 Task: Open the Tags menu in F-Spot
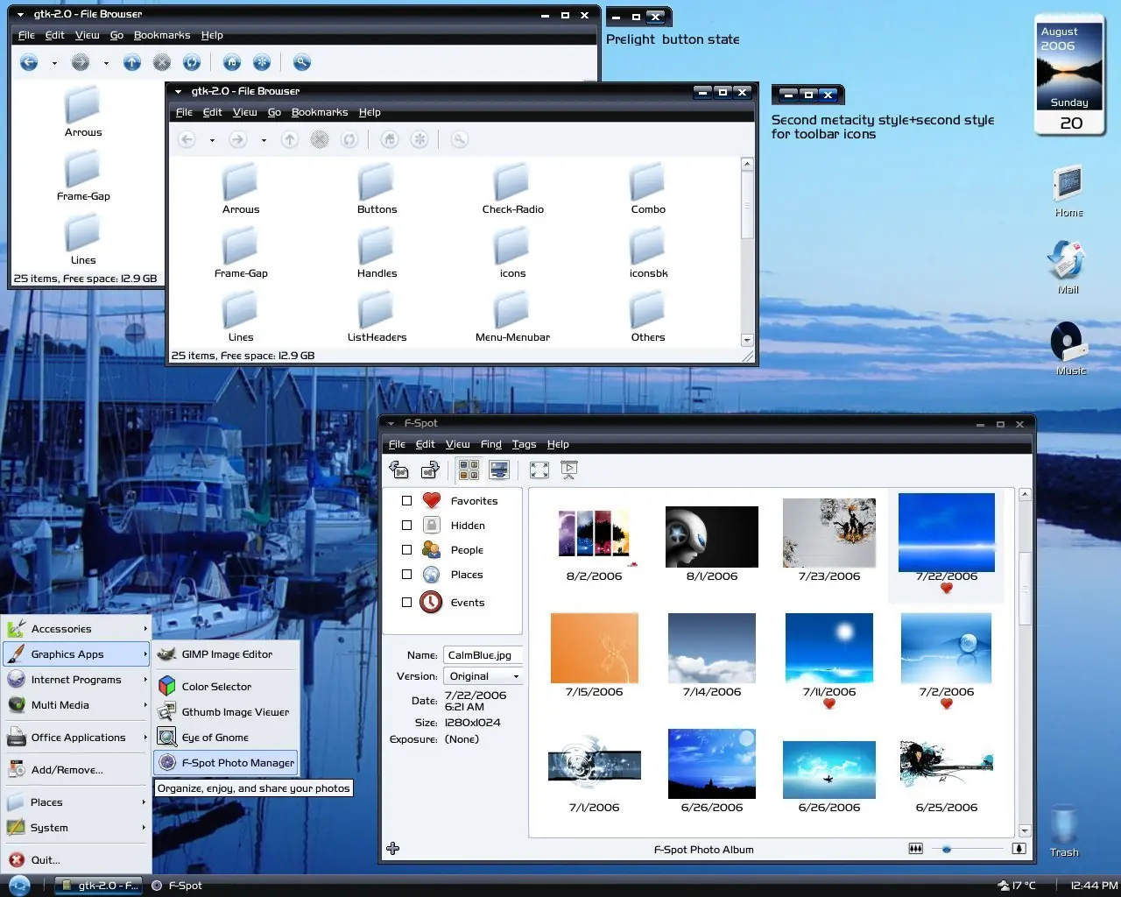pyautogui.click(x=524, y=444)
